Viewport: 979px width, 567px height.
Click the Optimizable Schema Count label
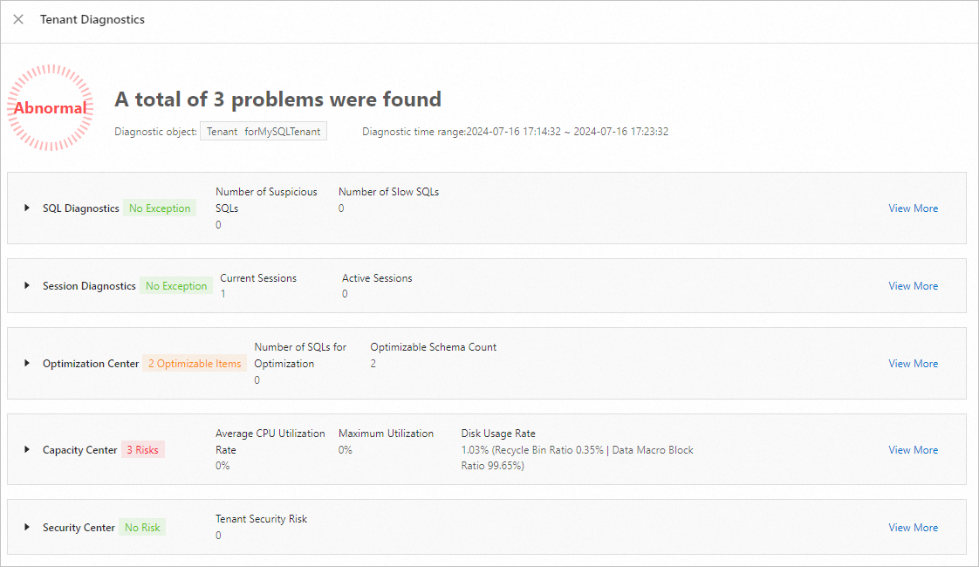(x=434, y=347)
